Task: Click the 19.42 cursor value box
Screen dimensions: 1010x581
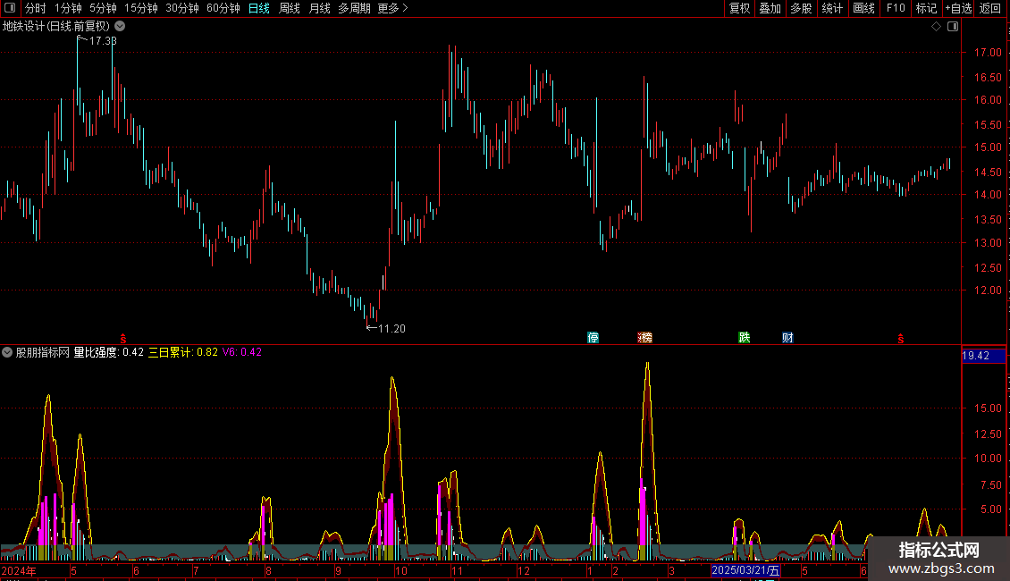Action: (x=983, y=356)
